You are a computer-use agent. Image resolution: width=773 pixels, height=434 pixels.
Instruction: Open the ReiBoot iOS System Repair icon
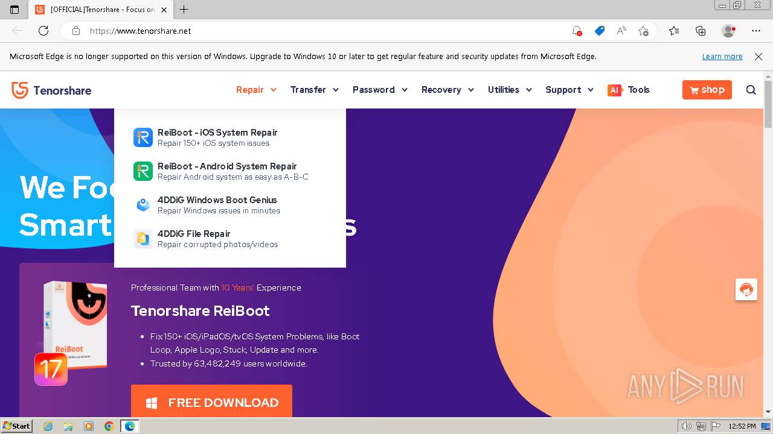[x=143, y=137]
